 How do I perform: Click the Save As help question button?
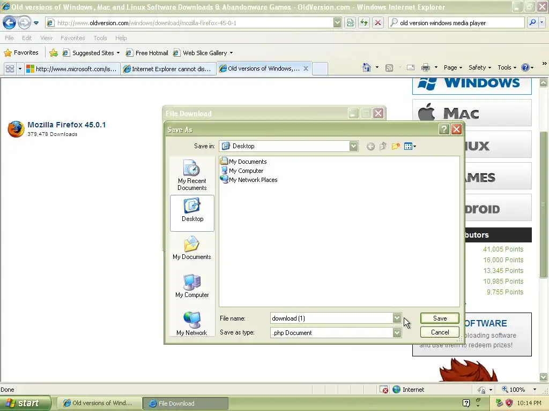click(x=444, y=130)
